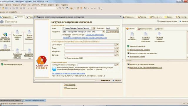The width and height of the screenshot is (188, 106).
Task: Click the Выполнить button
Action: coord(105,80)
